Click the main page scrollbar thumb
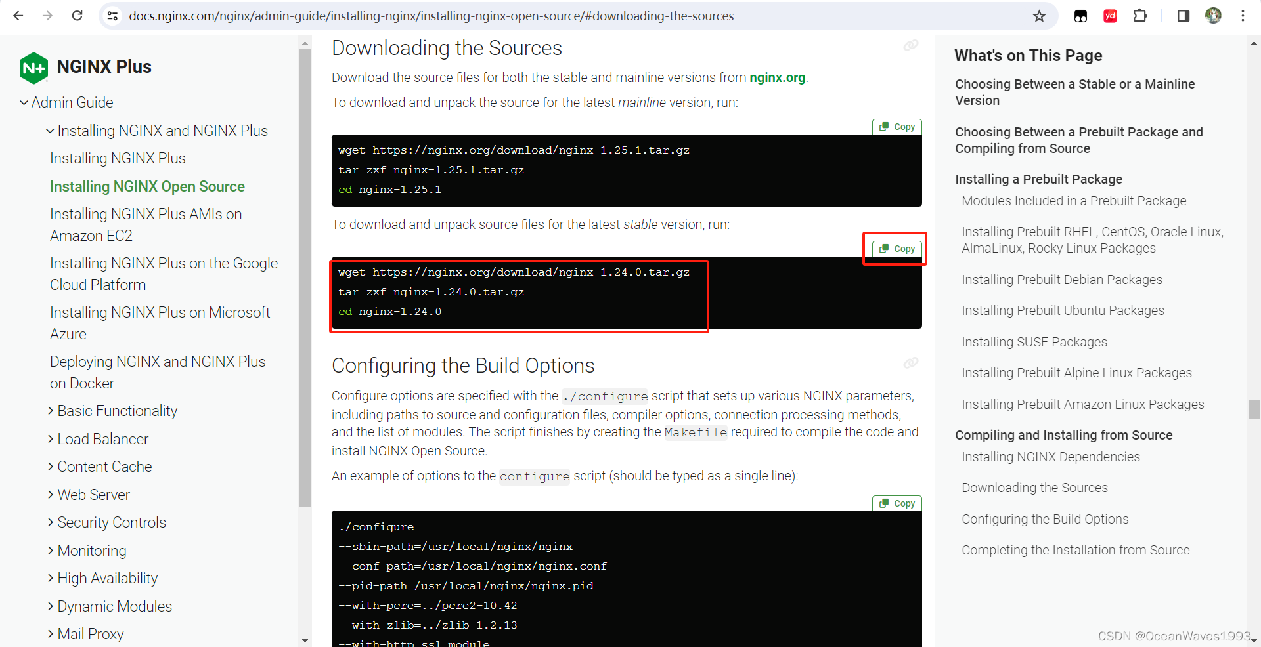The image size is (1261, 647). [1254, 409]
